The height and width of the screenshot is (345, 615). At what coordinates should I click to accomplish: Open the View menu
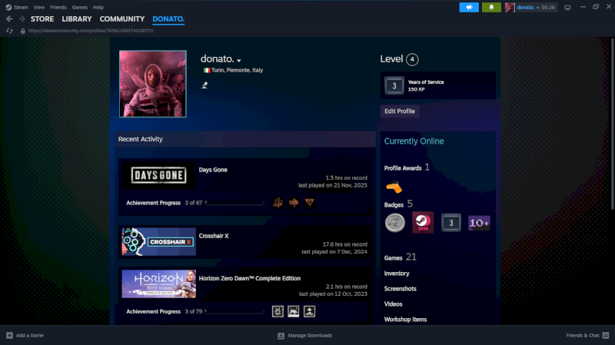(39, 7)
